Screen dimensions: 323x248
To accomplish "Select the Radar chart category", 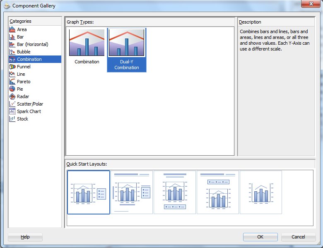I will tap(23, 96).
